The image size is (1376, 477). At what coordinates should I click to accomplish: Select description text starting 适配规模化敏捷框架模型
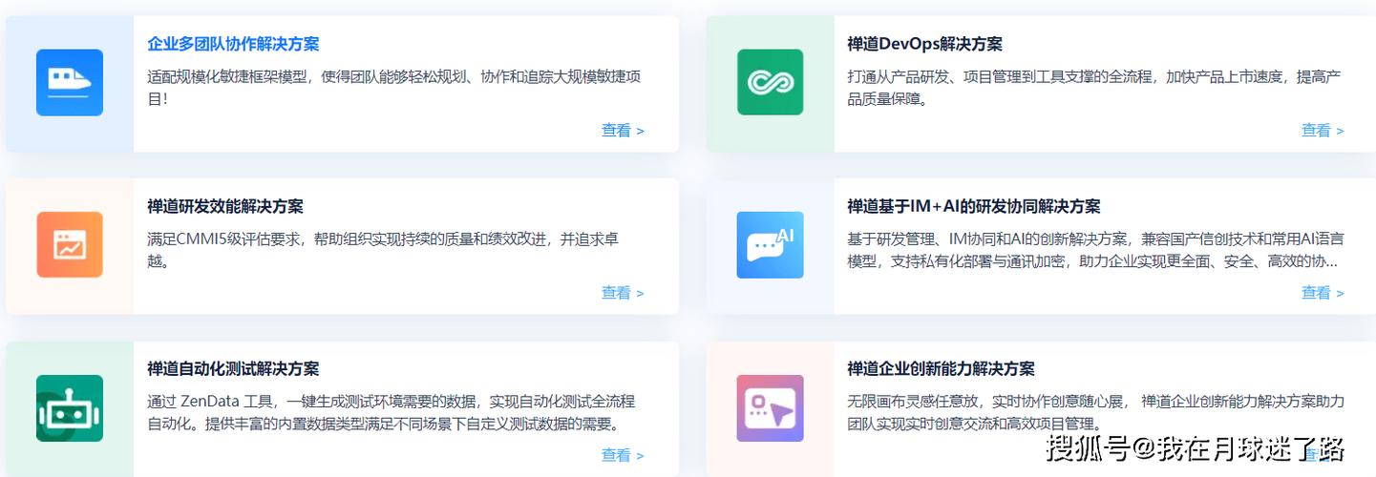tap(393, 87)
